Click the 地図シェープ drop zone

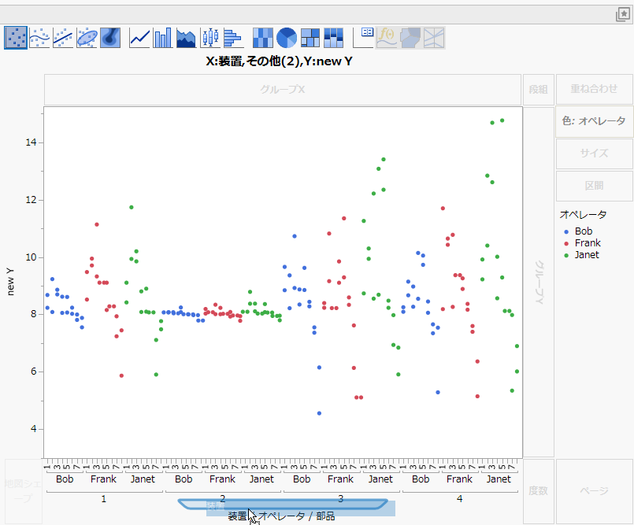pos(24,491)
